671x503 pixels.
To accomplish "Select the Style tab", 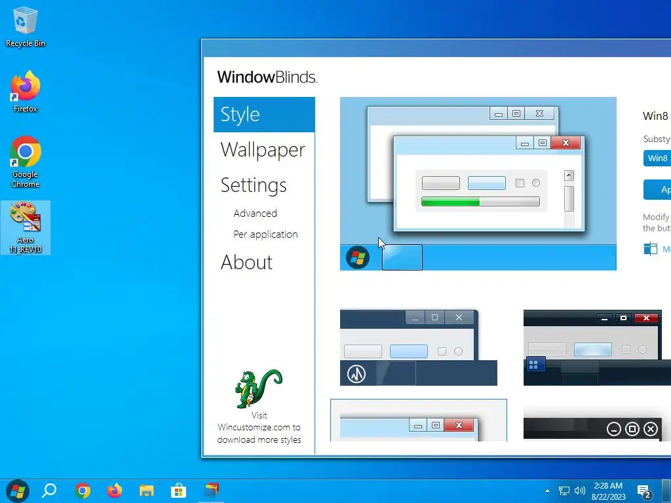I will 264,115.
